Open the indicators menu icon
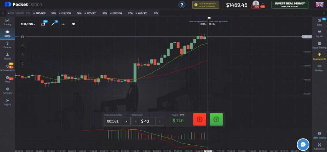Image resolution: width=327 pixels, height=152 pixels. point(53,24)
